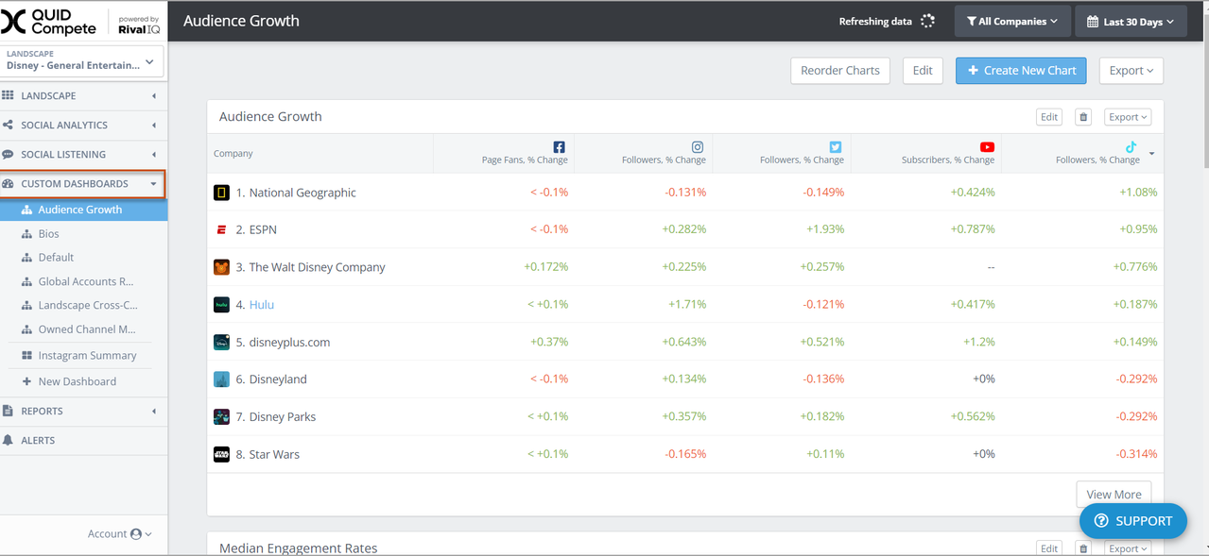Expand the Reports sidebar section
This screenshot has width=1209, height=556.
coord(83,411)
